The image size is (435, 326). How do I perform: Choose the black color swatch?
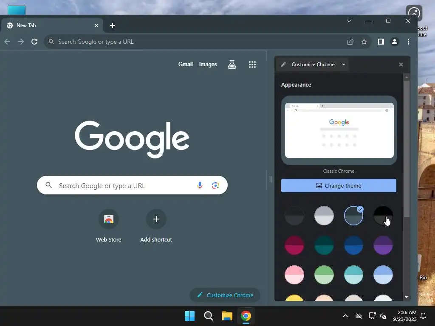(x=383, y=215)
